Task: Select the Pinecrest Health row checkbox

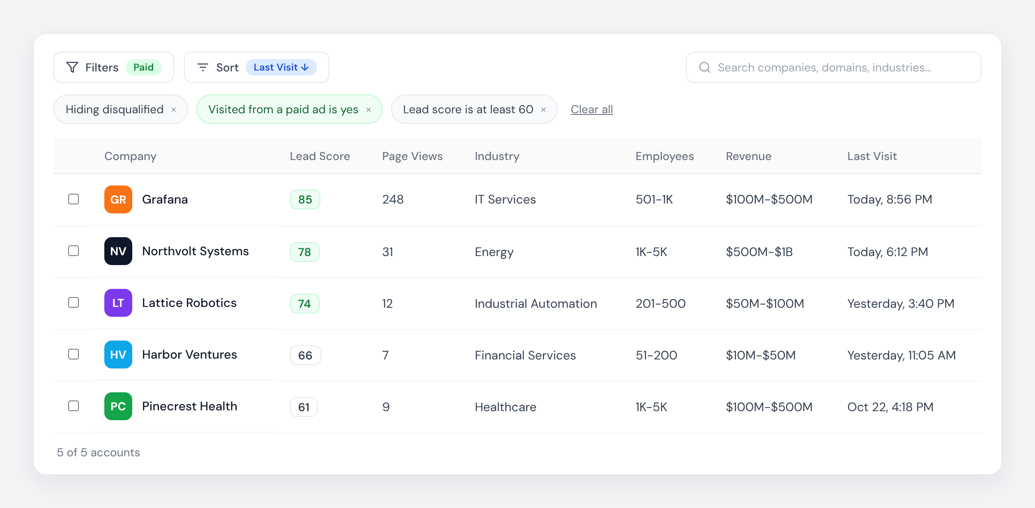Action: click(x=74, y=406)
